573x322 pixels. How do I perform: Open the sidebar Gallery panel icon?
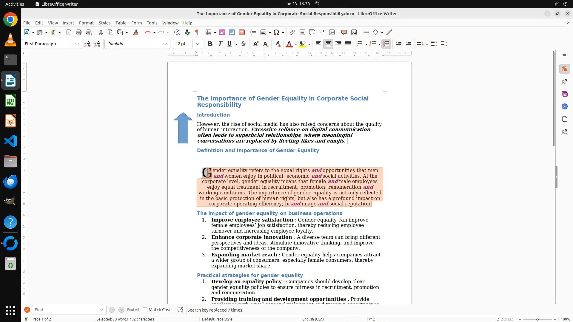(x=564, y=94)
